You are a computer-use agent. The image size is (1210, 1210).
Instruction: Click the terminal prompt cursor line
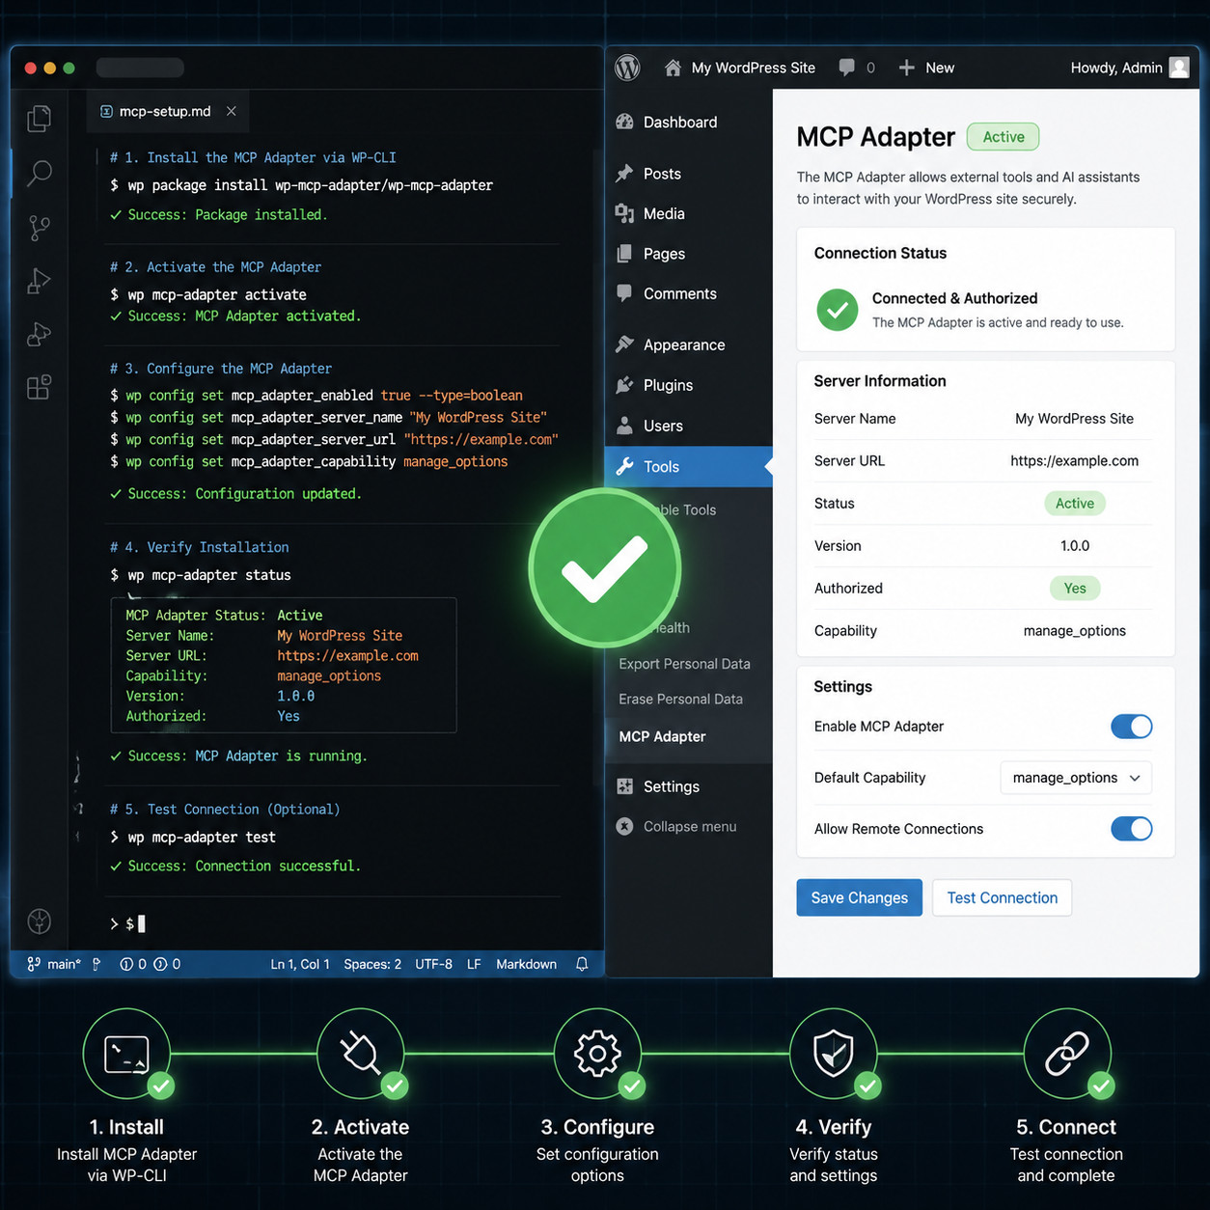(x=128, y=924)
